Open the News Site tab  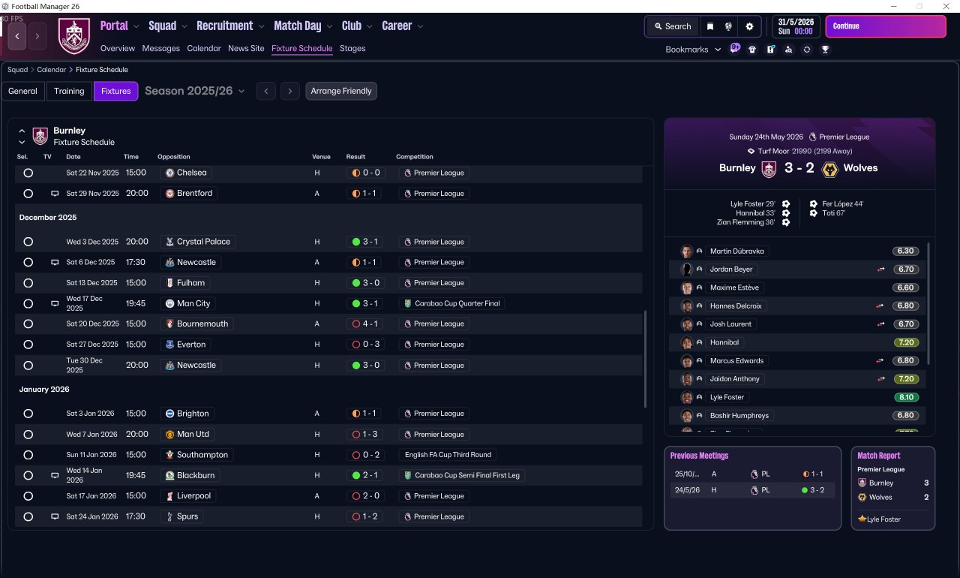click(x=246, y=48)
